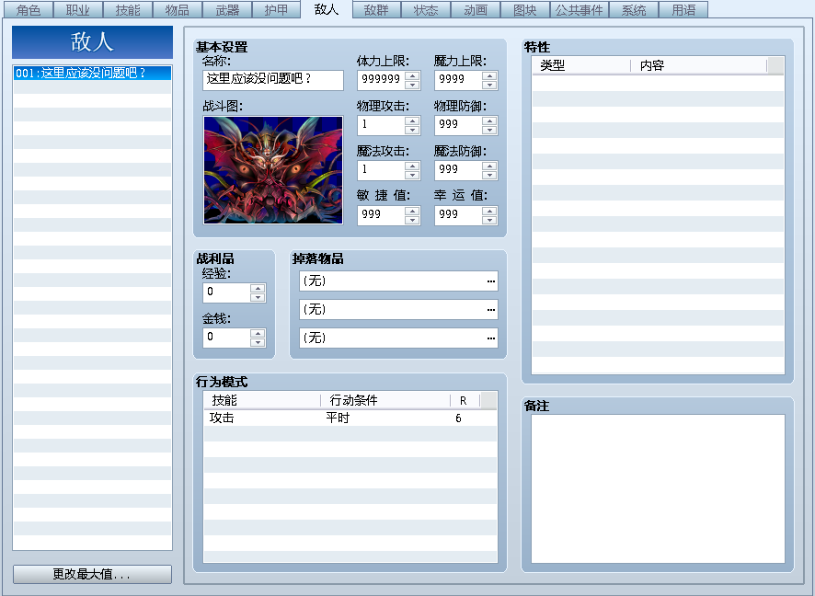Open the 图块 tab
Viewport: 815px width, 596px height.
[x=525, y=10]
